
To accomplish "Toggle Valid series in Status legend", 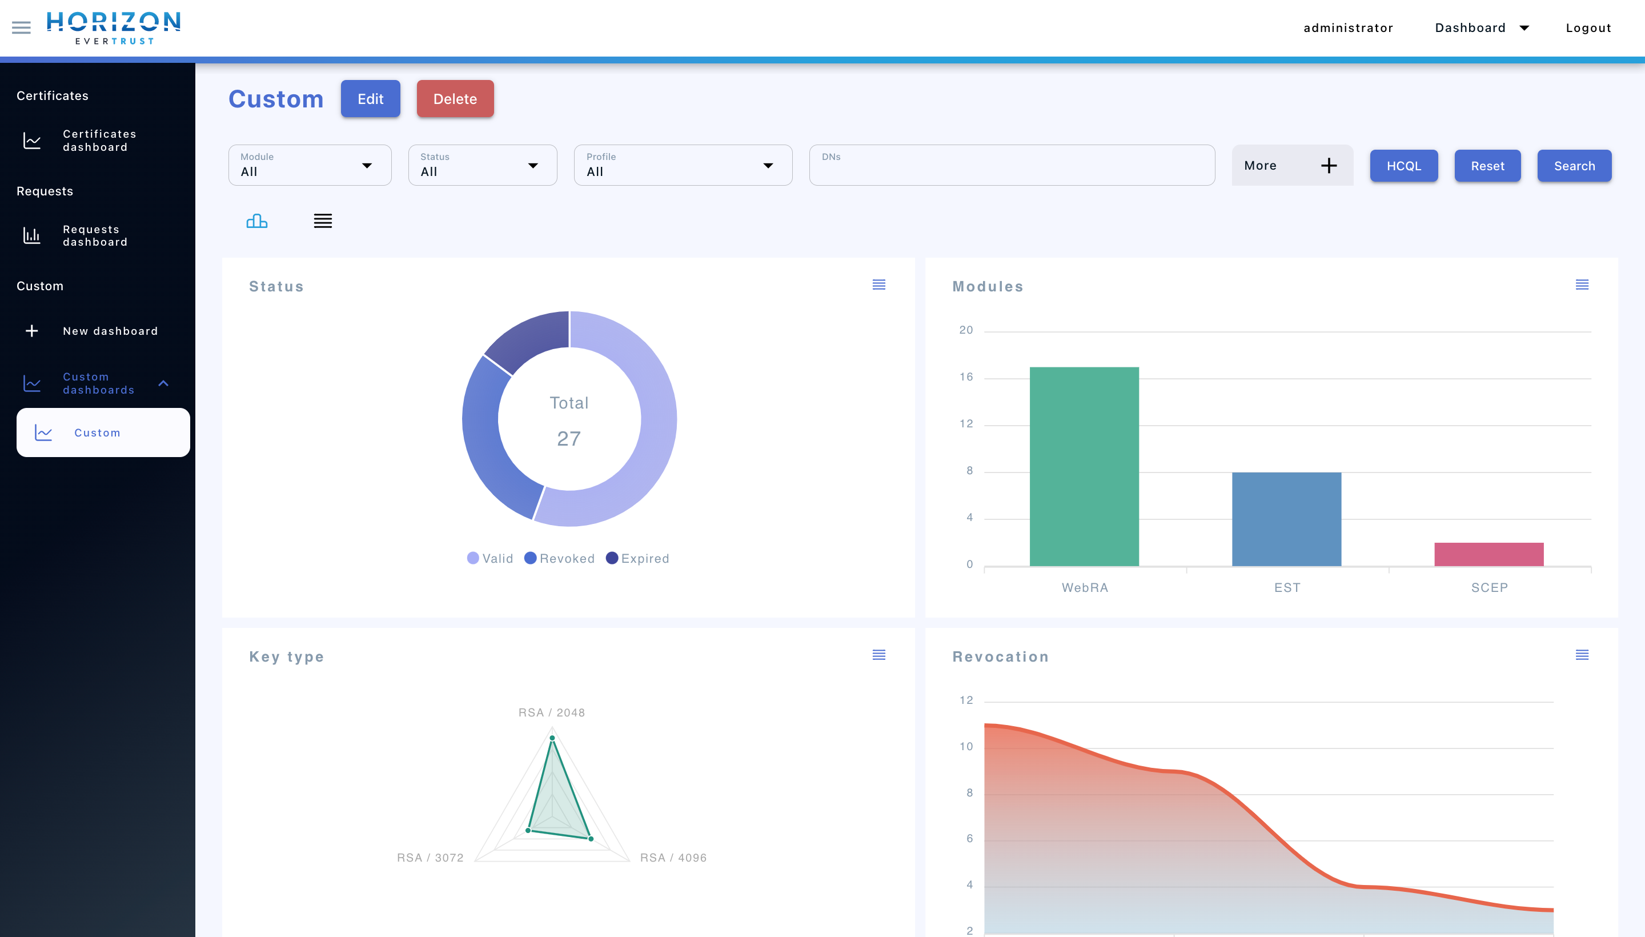I will (490, 558).
